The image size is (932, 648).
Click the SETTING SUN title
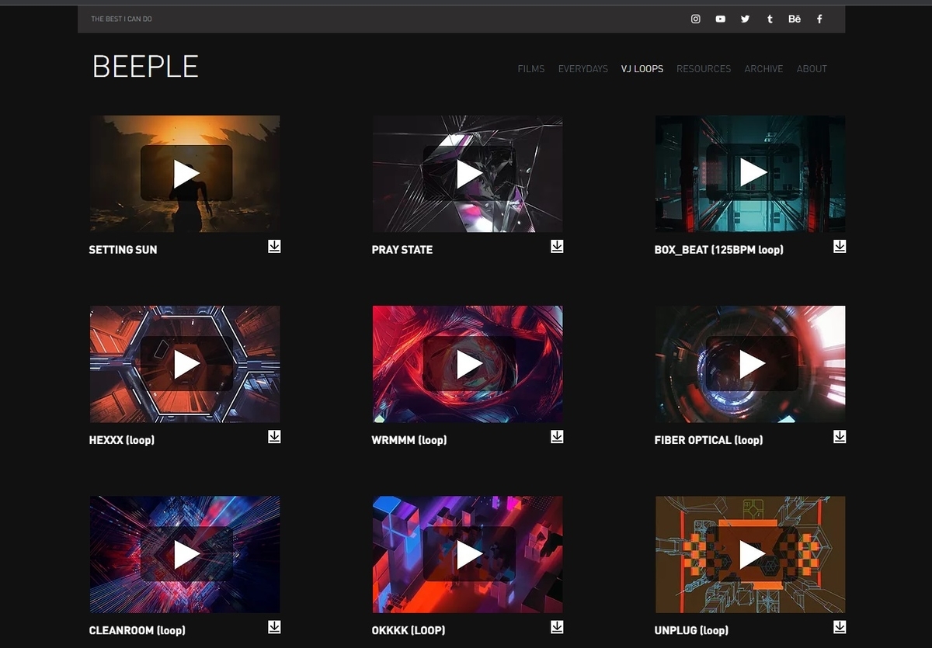click(123, 250)
